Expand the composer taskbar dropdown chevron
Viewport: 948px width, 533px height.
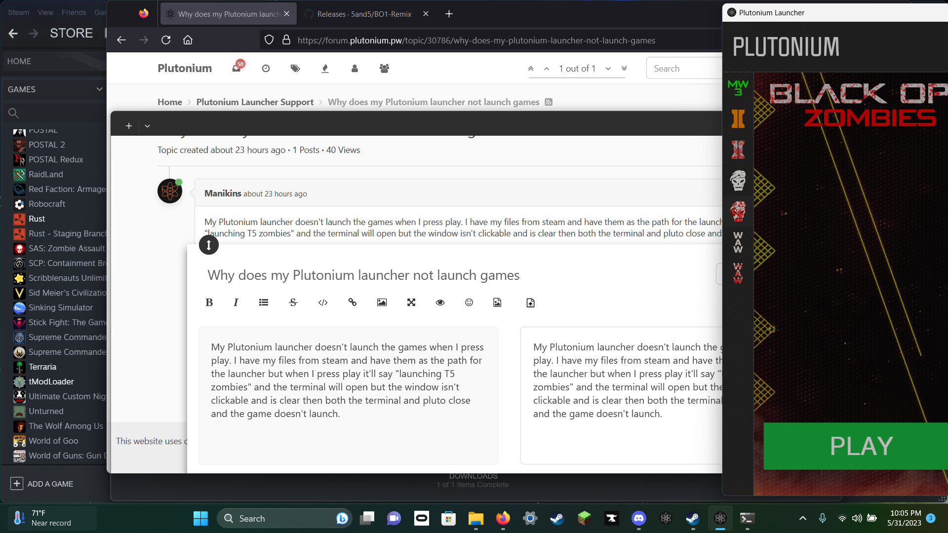click(147, 126)
